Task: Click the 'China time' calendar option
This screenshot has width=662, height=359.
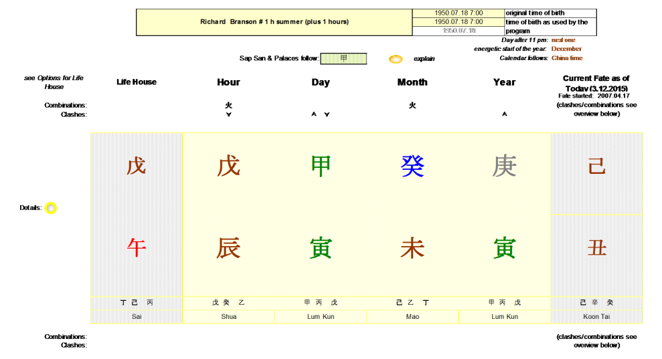Action: 567,58
